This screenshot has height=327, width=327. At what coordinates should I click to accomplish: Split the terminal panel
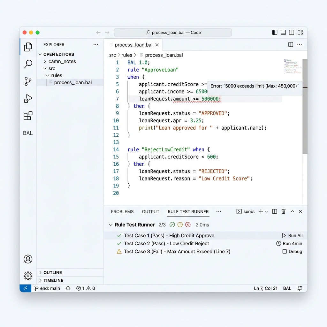[x=274, y=211]
